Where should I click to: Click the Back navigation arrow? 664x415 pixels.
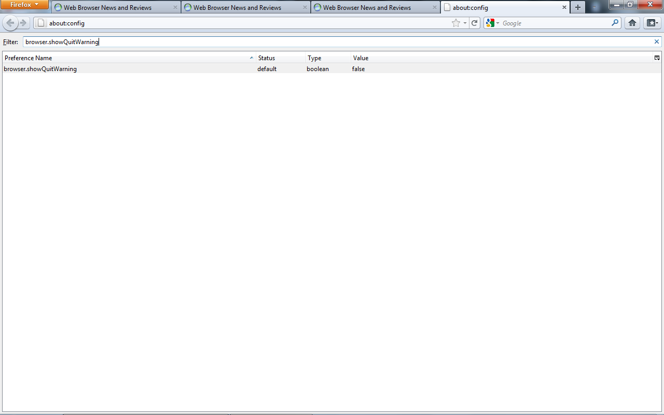(10, 23)
